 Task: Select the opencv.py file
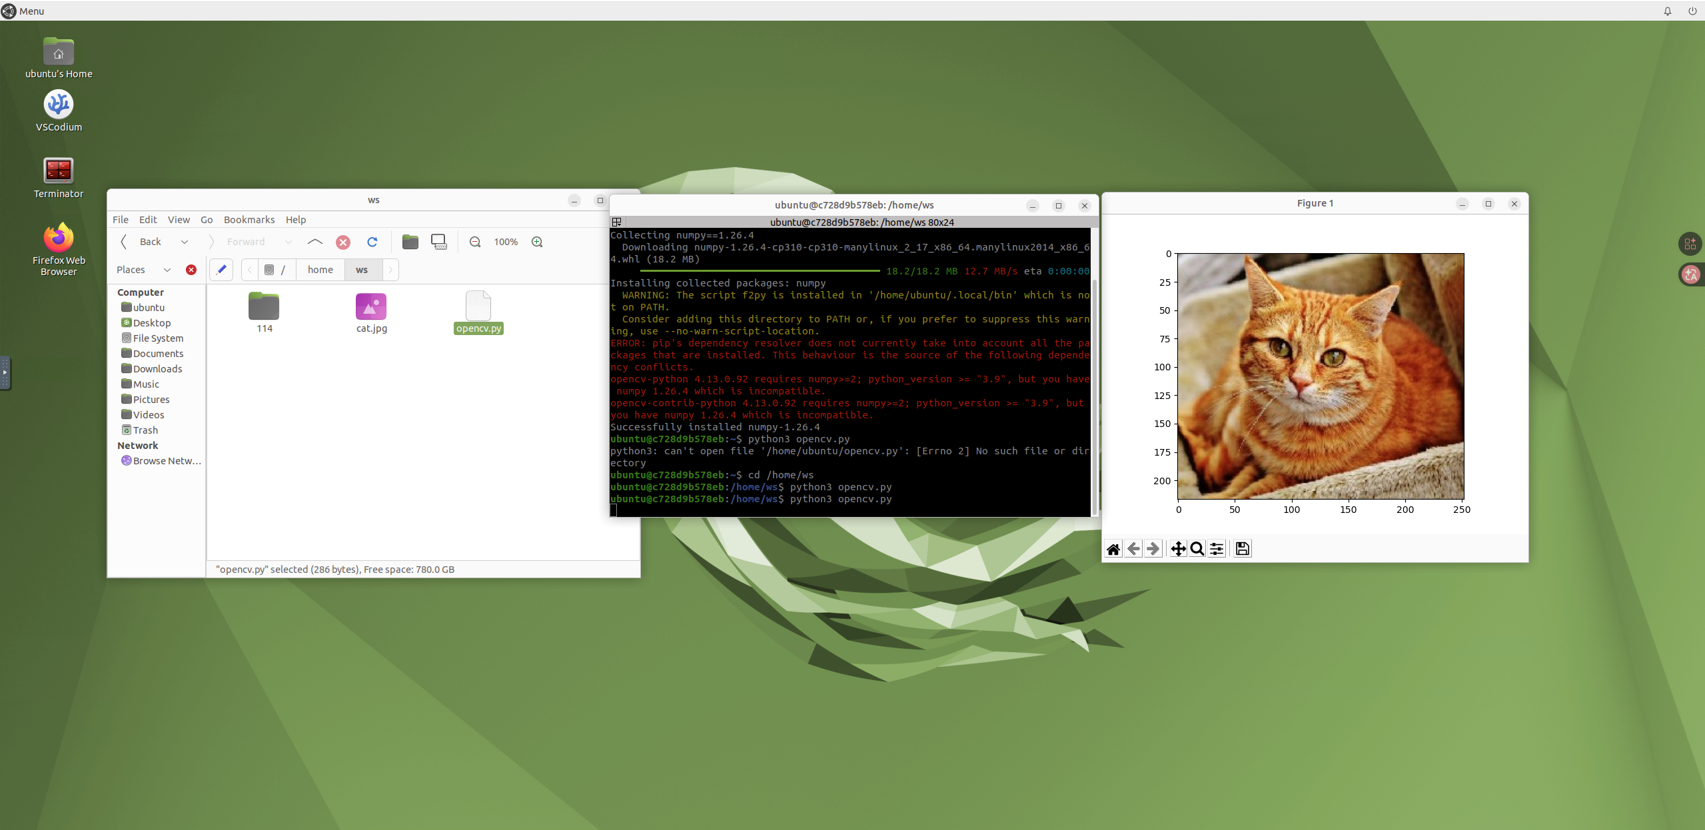click(x=478, y=312)
